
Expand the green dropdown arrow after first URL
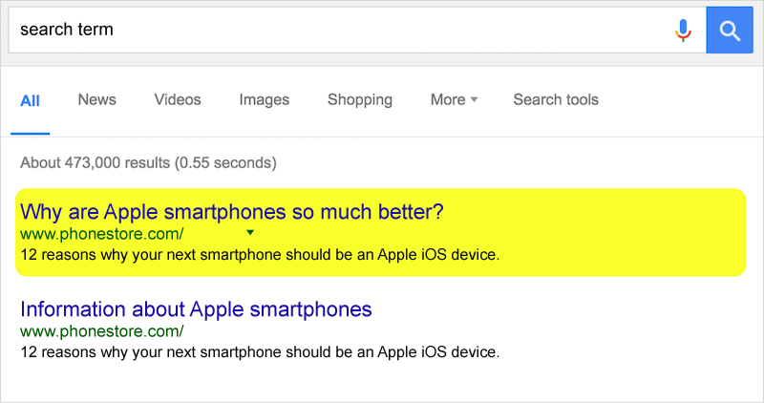pyautogui.click(x=250, y=233)
